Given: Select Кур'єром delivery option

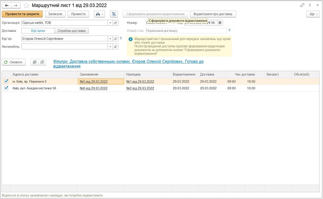Looking at the screenshot, I should pos(38,30).
